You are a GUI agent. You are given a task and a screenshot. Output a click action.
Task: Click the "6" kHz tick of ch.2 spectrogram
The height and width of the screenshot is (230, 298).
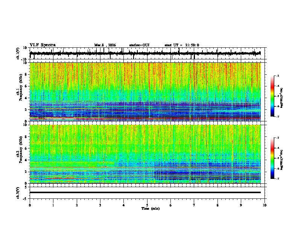tap(26, 148)
